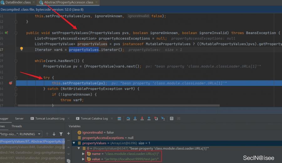Toggle the breakpoint on this.setPropertyValue(pv) line
The height and width of the screenshot is (163, 282).
click(x=11, y=83)
